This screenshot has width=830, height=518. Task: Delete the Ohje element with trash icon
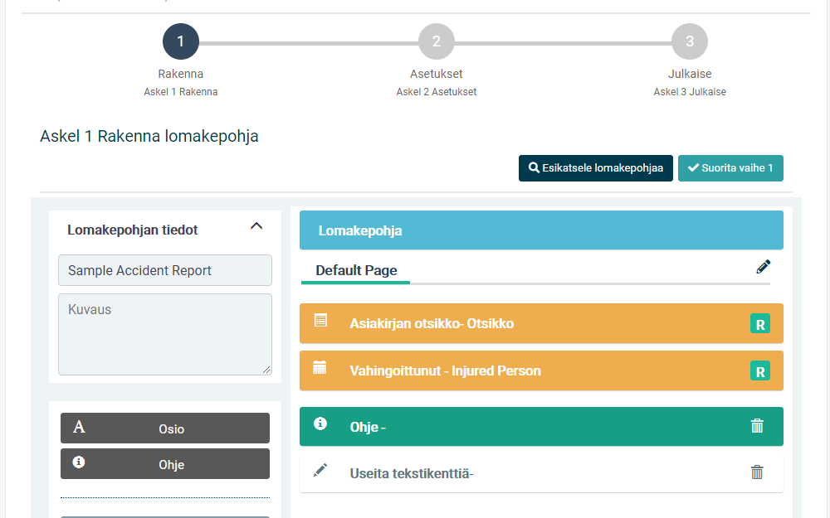[x=757, y=425]
